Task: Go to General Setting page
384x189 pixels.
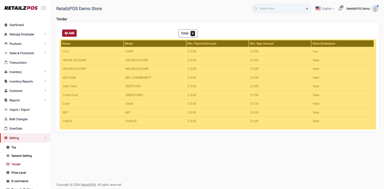Action: (22, 156)
